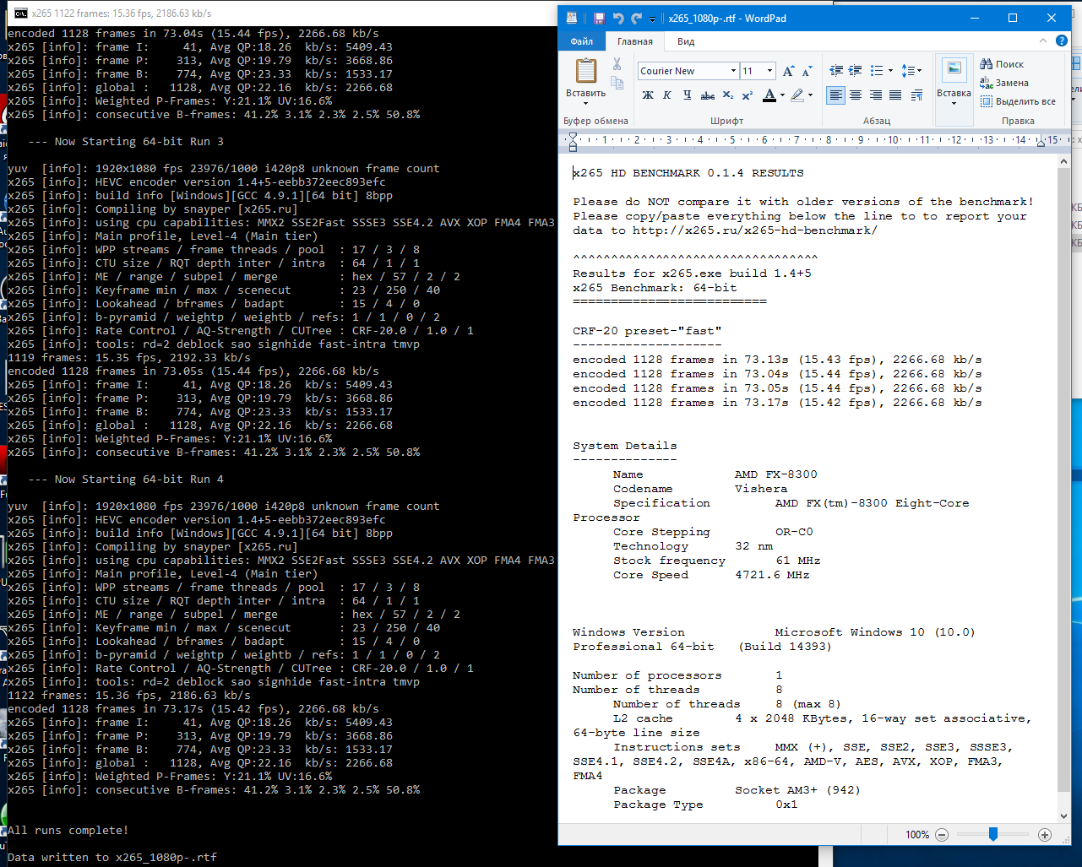Viewport: 1082px width, 867px height.
Task: Justify the paragraph text
Action: 895,95
